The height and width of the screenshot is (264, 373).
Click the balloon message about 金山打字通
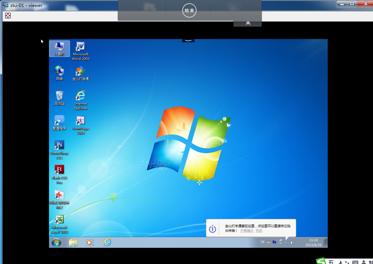click(258, 228)
